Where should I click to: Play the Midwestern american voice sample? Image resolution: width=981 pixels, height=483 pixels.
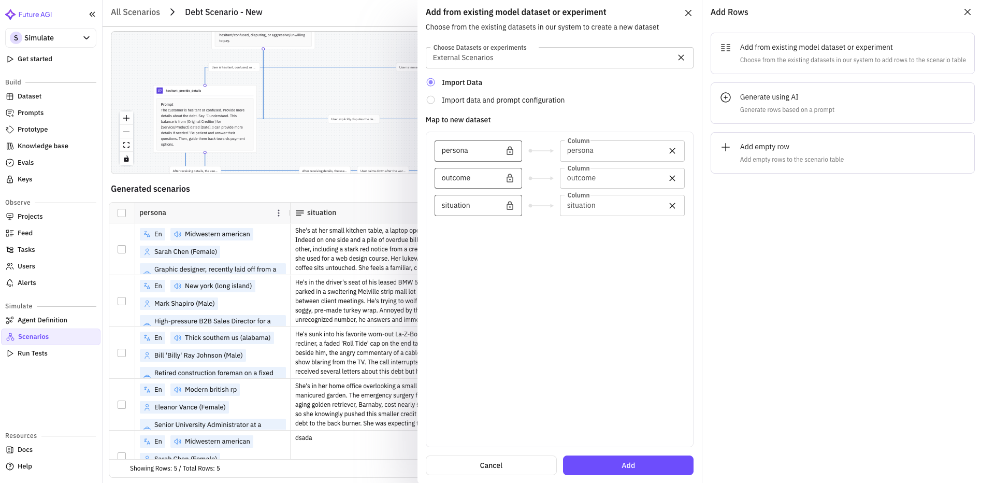tap(177, 234)
